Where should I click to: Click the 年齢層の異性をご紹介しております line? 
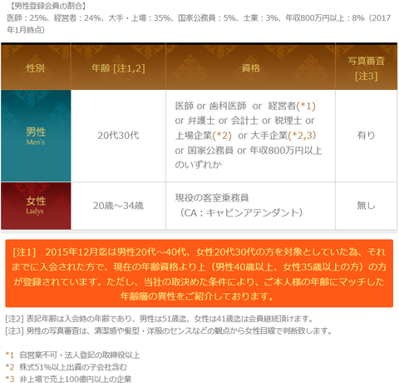[x=197, y=296]
